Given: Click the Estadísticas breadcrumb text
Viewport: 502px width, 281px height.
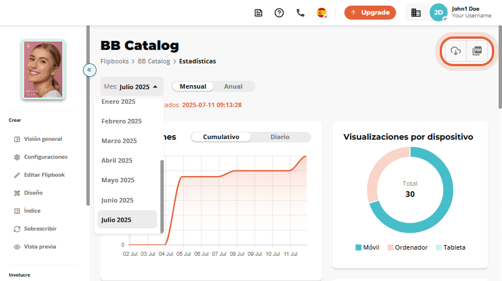Looking at the screenshot, I should point(197,61).
